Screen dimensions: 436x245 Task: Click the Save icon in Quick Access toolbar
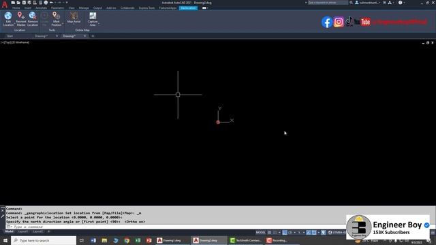(24, 3)
